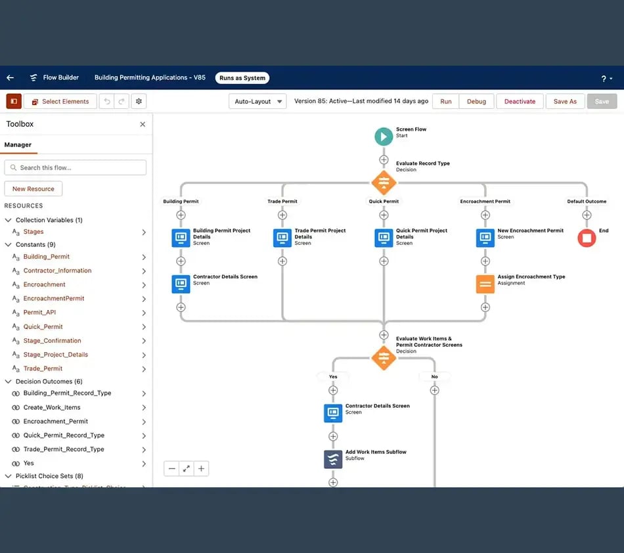Viewport: 624px width, 553px height.
Task: Select Trade_Permit_Record_Type outcome
Action: 64,449
